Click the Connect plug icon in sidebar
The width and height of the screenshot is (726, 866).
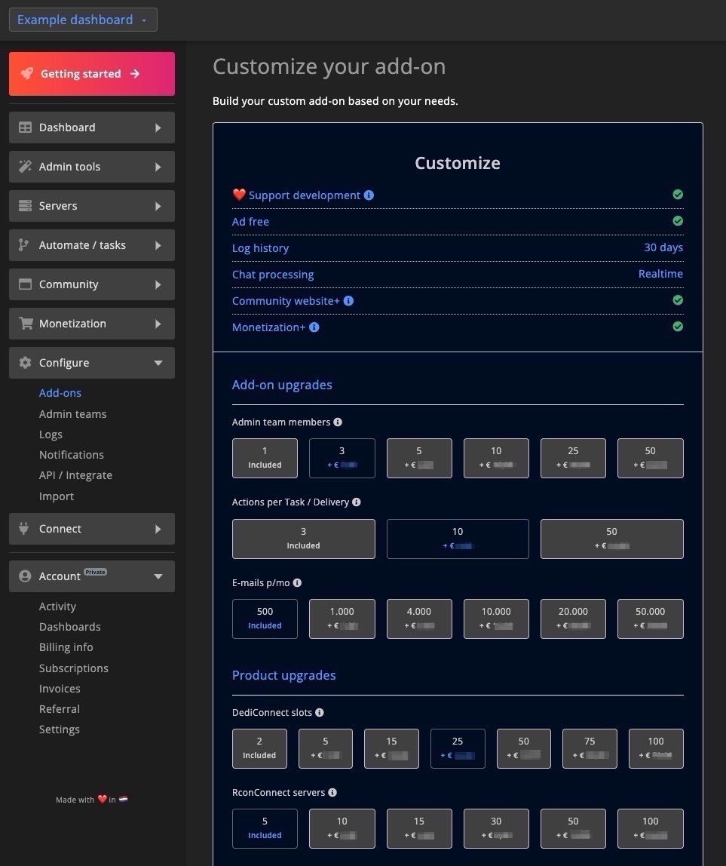point(24,528)
